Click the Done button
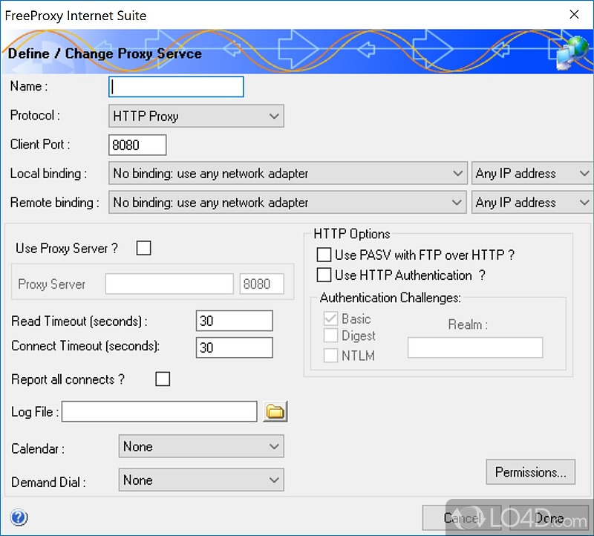594x536 pixels. pos(549,517)
